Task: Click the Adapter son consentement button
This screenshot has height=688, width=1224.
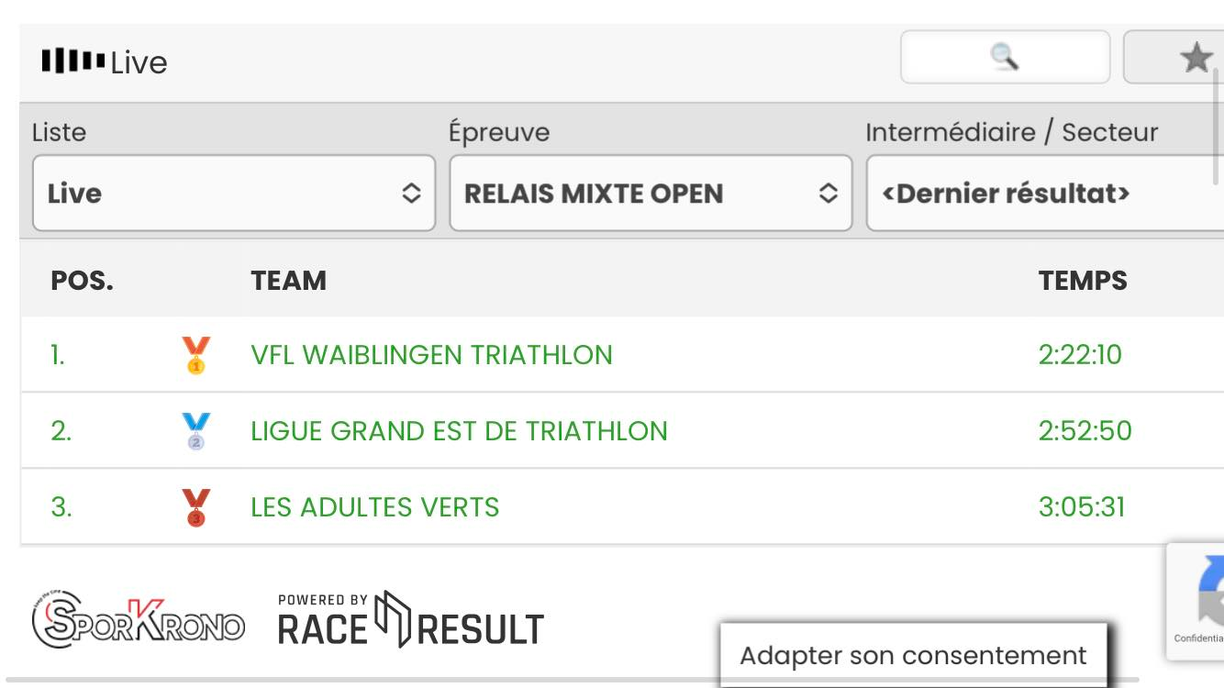Action: tap(913, 656)
